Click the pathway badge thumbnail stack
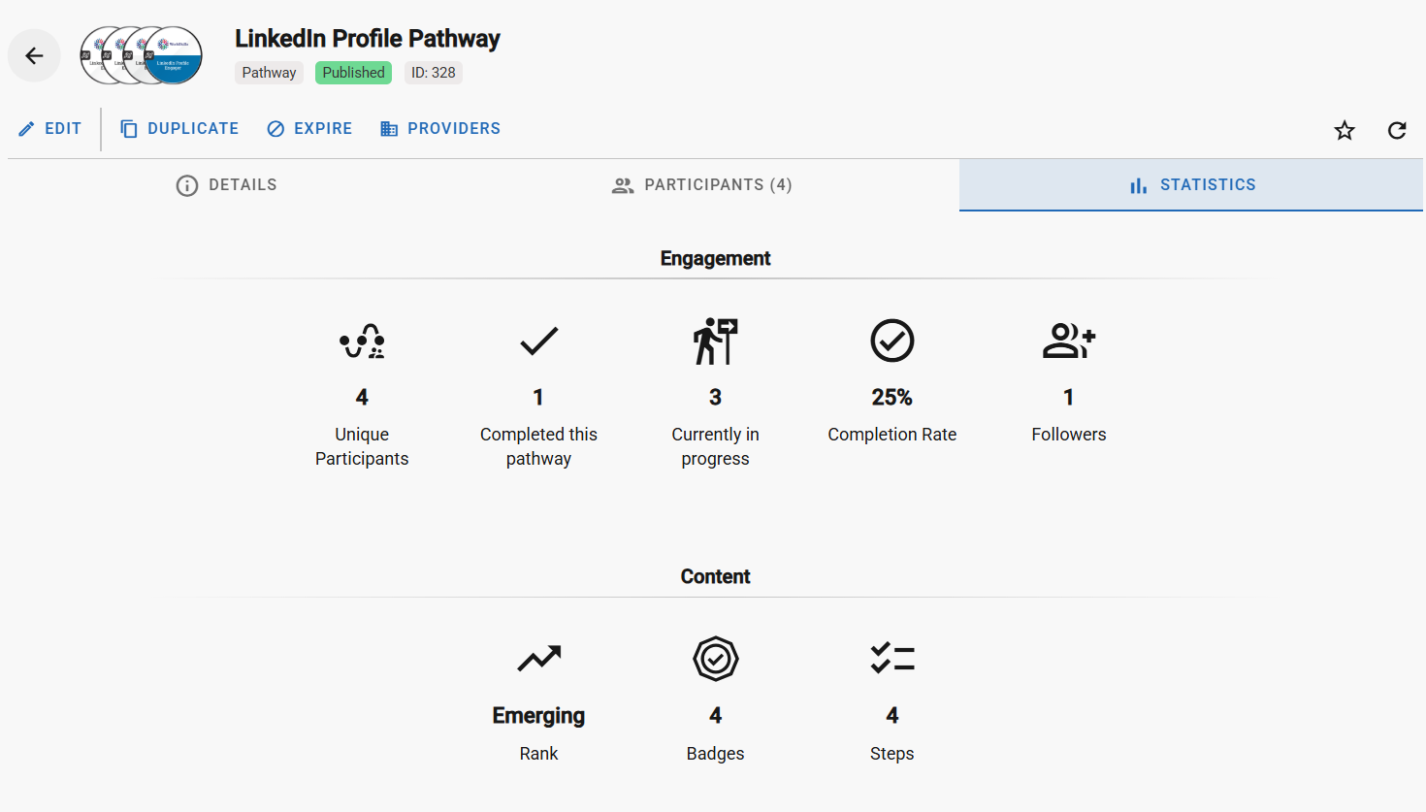Screen dimensions: 1426x812 point(142,55)
